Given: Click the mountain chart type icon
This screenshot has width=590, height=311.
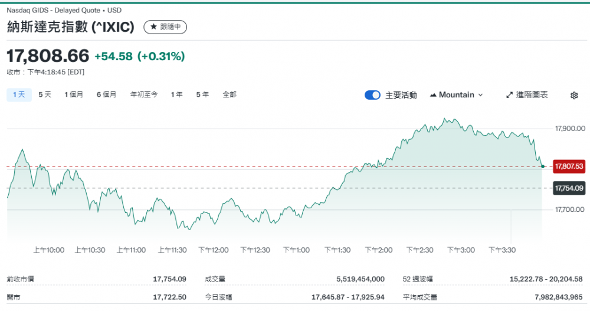Looking at the screenshot, I should coord(434,95).
